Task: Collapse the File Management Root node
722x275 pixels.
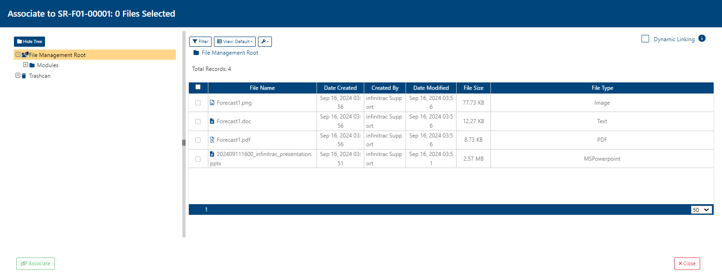Action: pos(18,54)
